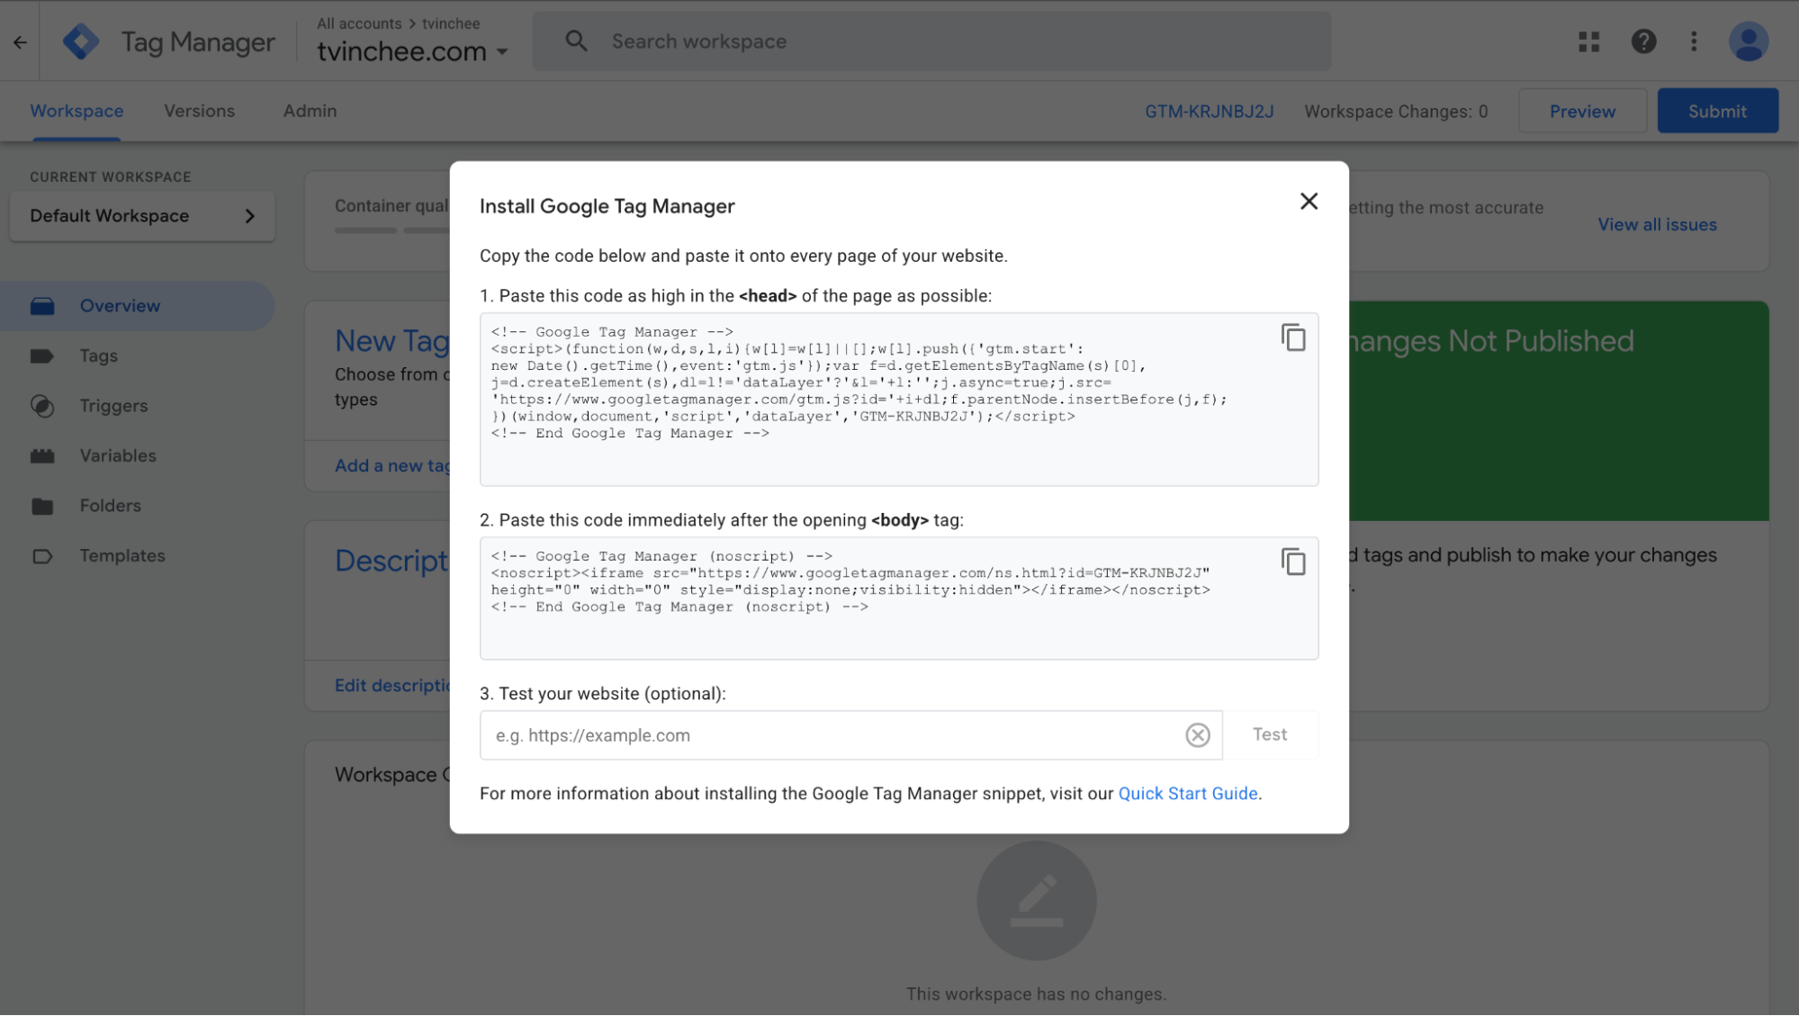Click the pencil icon in Workspace Changes

[1037, 901]
